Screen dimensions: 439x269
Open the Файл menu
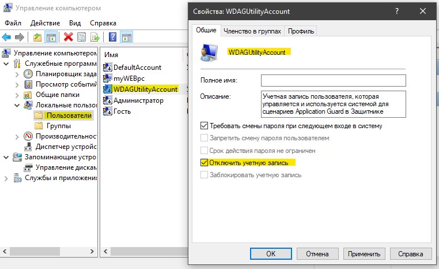coord(13,23)
